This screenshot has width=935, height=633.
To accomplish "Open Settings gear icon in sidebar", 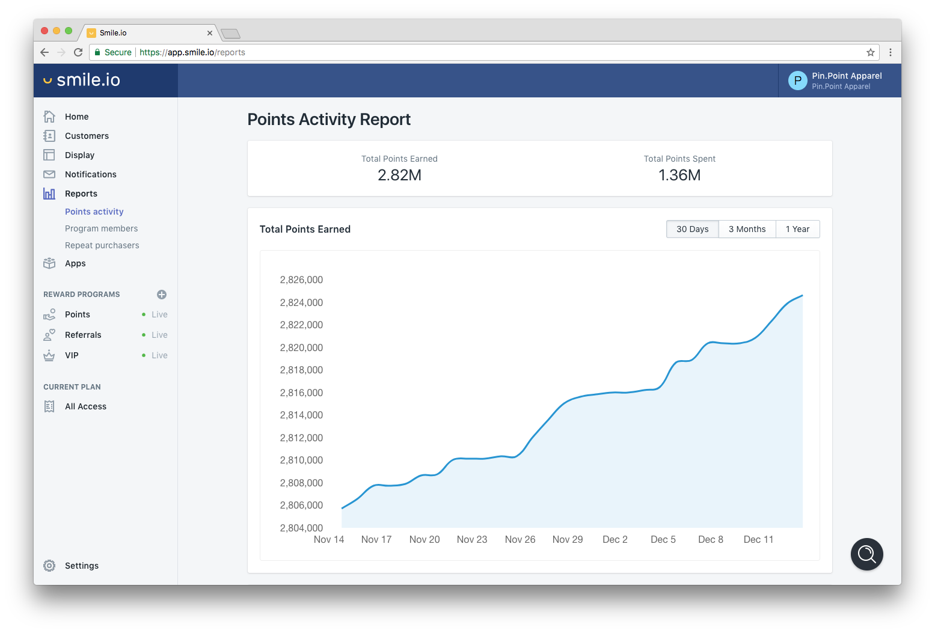I will (49, 566).
